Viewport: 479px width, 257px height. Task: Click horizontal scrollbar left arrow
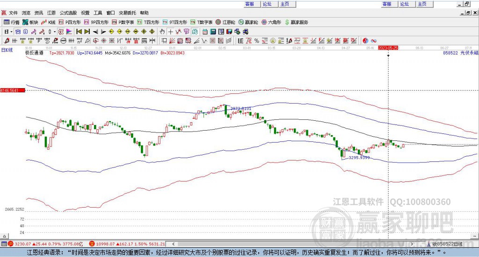coord(174,244)
